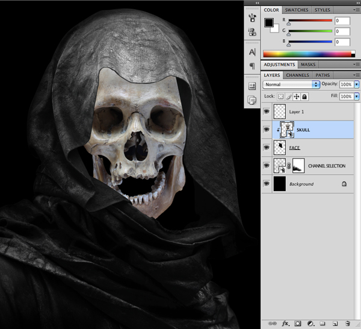The width and height of the screenshot is (361, 329).
Task: Hide the SKULL layer
Action: (267, 129)
